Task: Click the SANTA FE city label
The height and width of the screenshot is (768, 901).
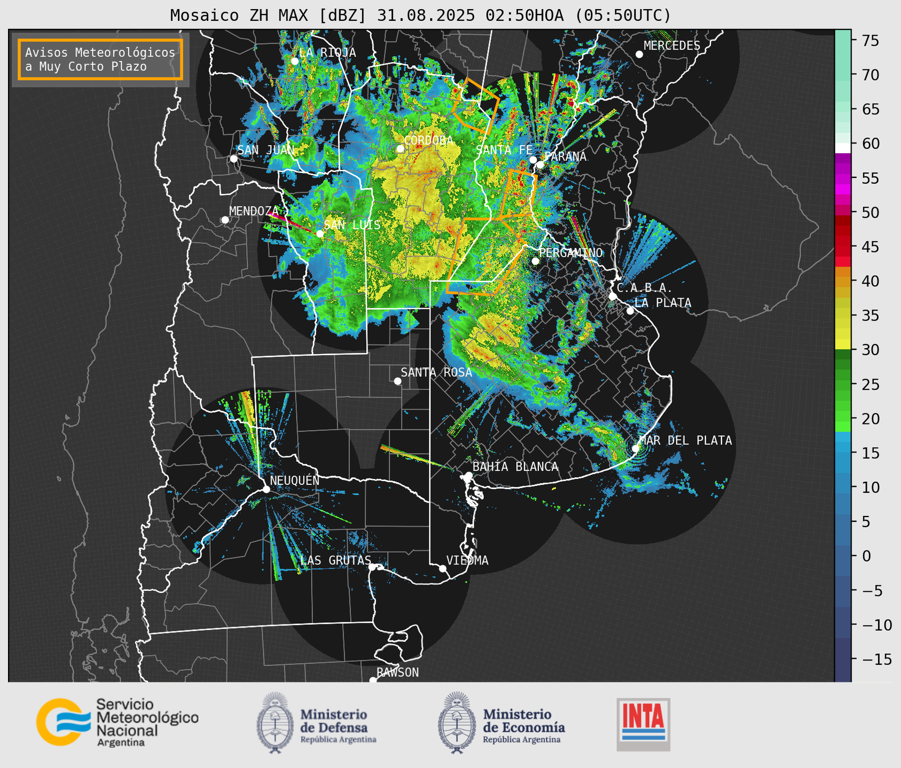Action: coord(504,150)
